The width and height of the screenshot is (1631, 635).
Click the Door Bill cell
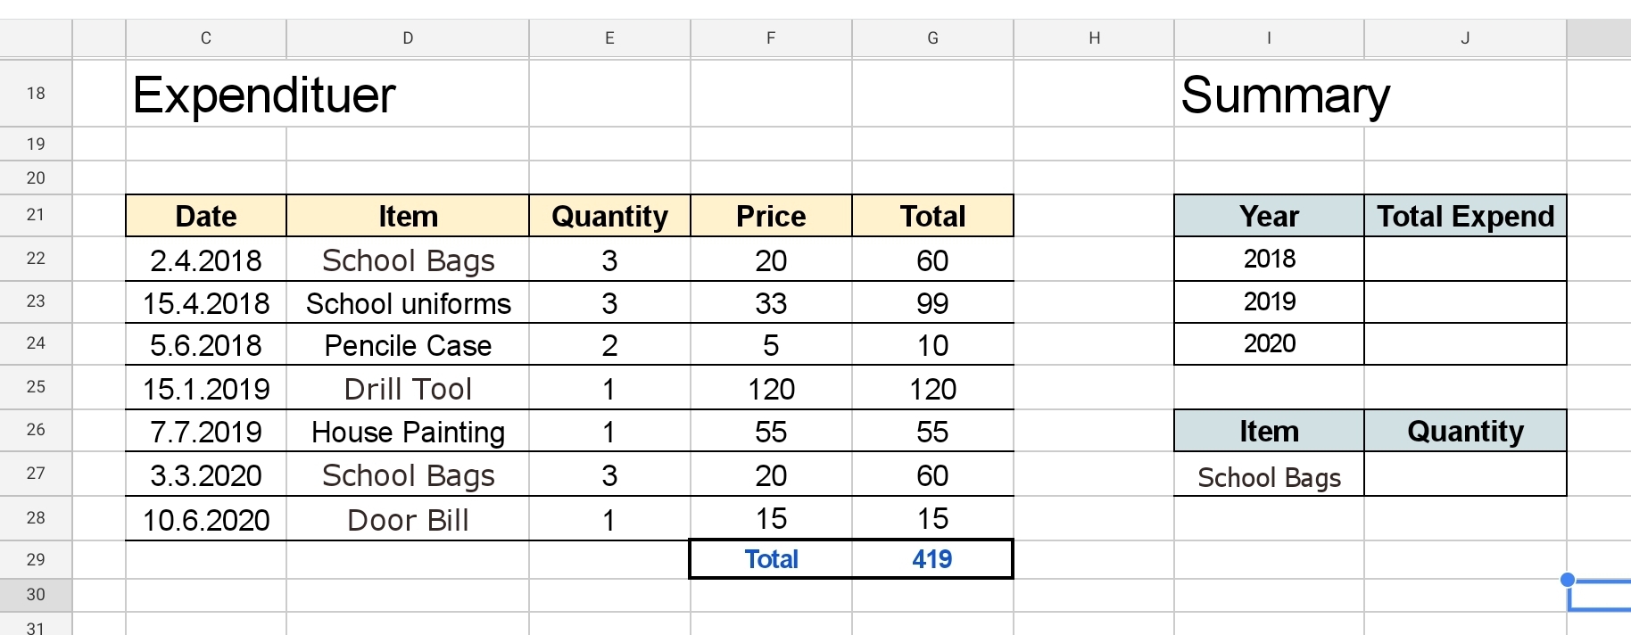408,520
